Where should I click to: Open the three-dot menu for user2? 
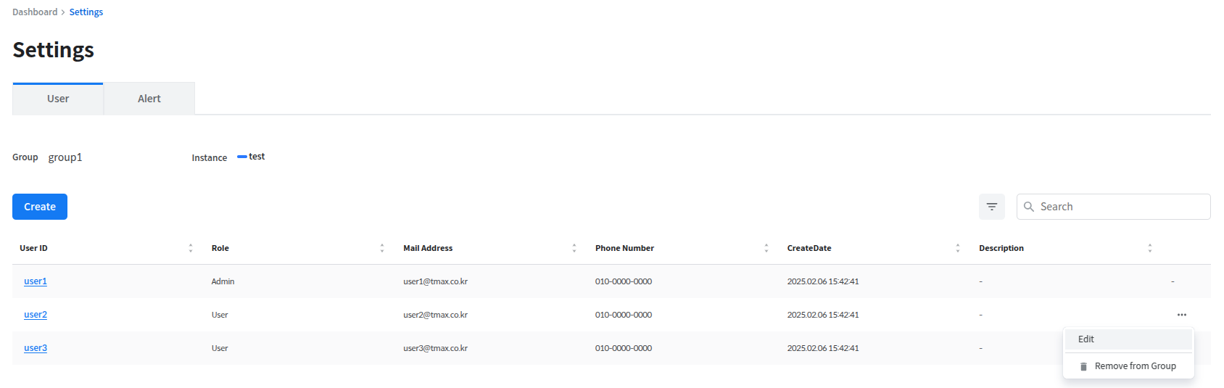tap(1181, 315)
